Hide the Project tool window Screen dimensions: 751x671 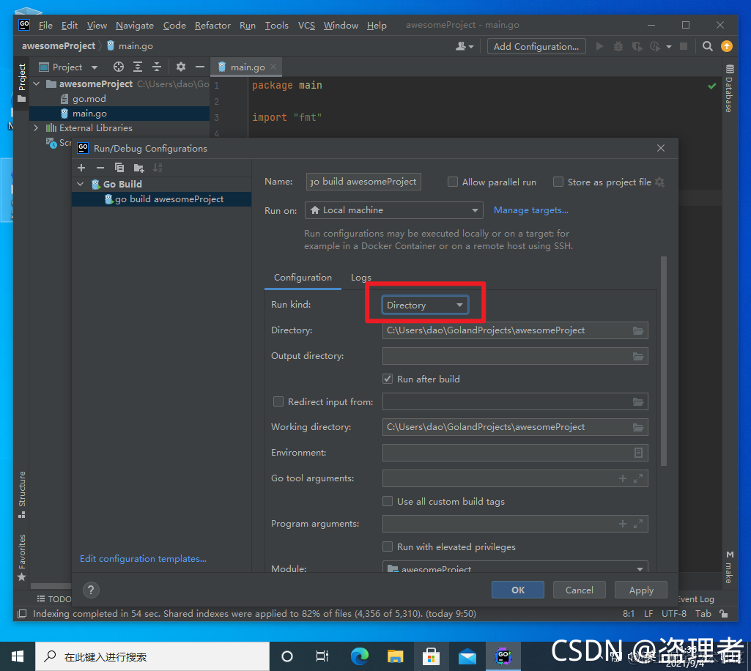200,67
